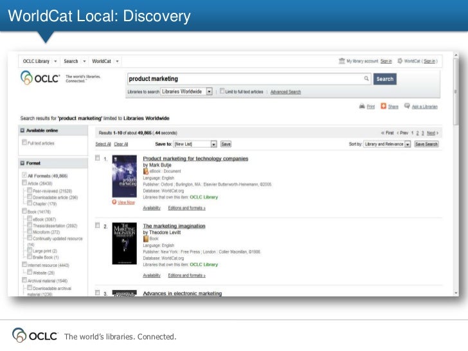This screenshot has height=351, width=468.
Task: Click the orange Share plus icon
Action: point(384,106)
